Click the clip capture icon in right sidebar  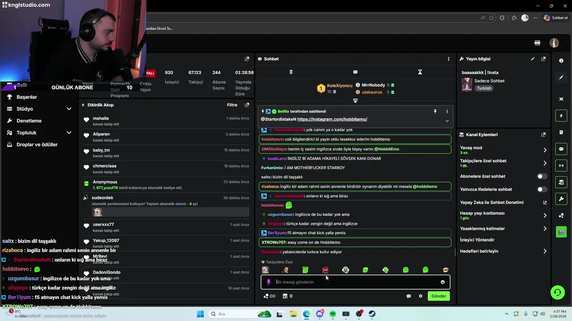tap(561, 99)
